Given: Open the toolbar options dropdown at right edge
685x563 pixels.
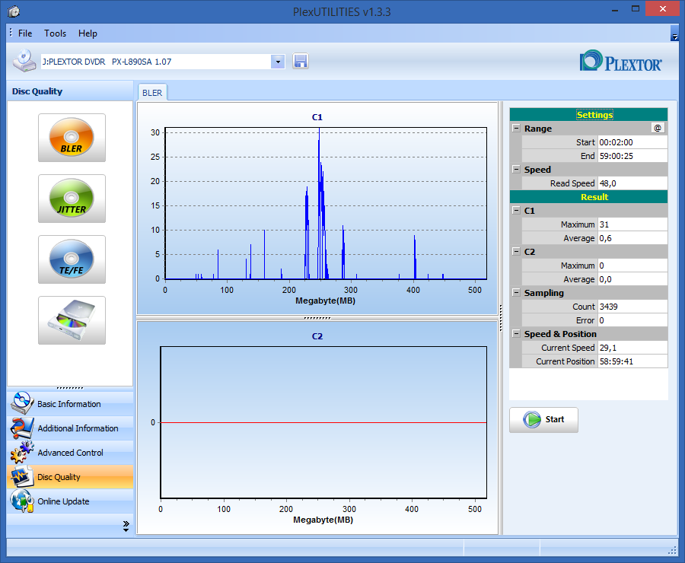Looking at the screenshot, I should 674,33.
